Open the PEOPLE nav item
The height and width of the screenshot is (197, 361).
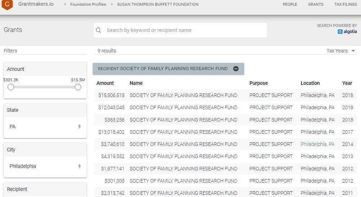point(290,4)
